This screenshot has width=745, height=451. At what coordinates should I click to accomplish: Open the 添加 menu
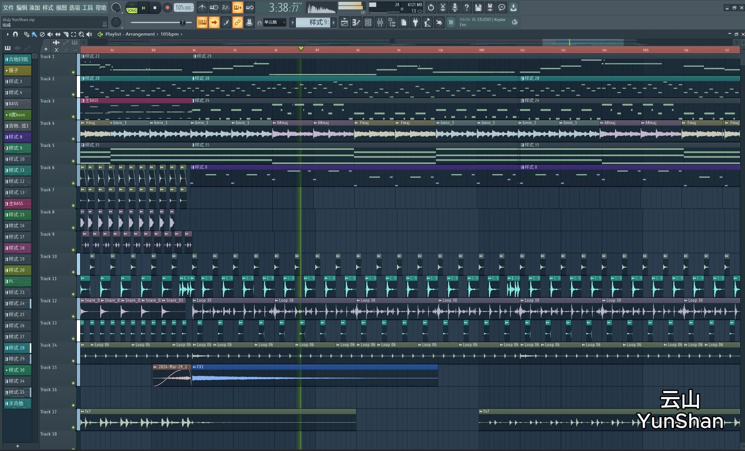35,8
